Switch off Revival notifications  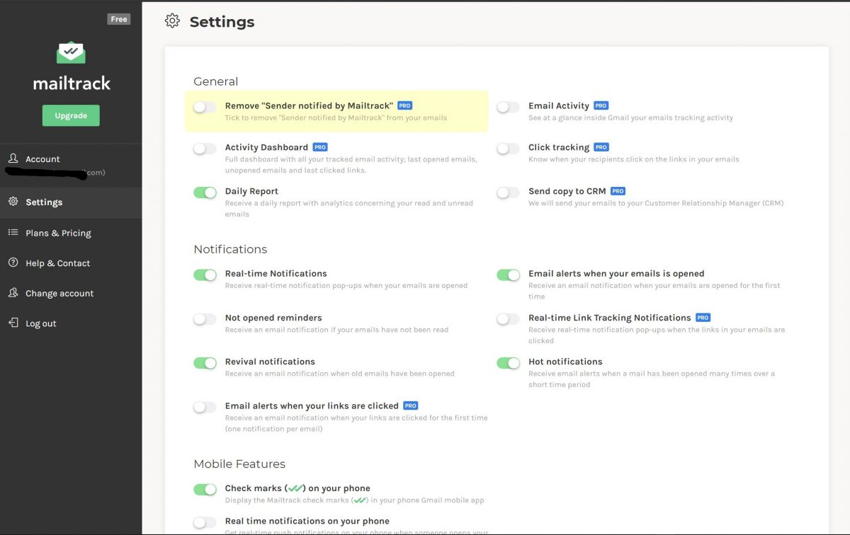[205, 363]
